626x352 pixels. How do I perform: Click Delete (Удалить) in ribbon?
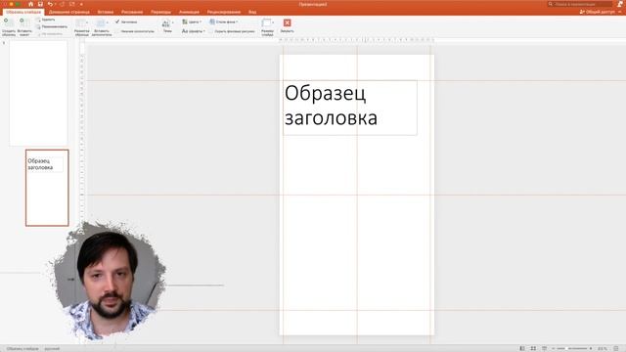click(x=46, y=20)
